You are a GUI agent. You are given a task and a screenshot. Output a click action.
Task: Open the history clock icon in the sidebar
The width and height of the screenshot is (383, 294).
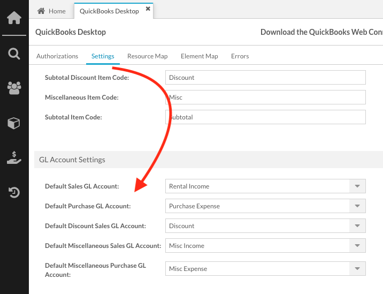[14, 192]
